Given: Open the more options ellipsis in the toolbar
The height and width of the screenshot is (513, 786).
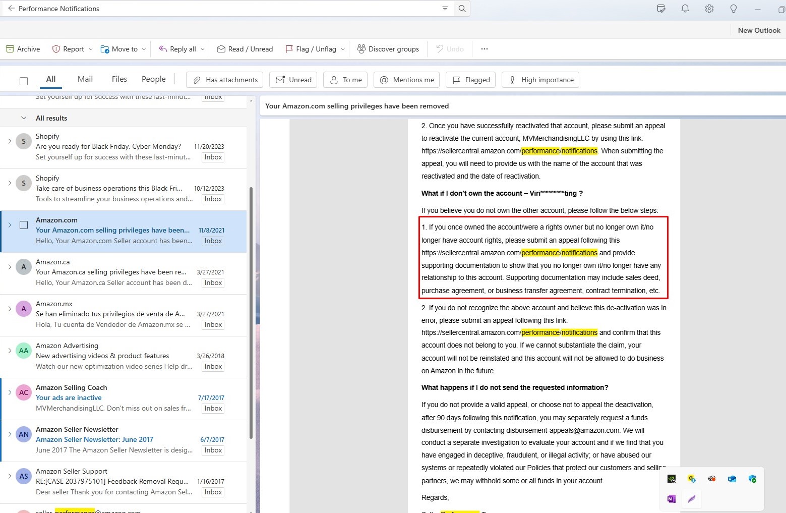Looking at the screenshot, I should [x=485, y=49].
